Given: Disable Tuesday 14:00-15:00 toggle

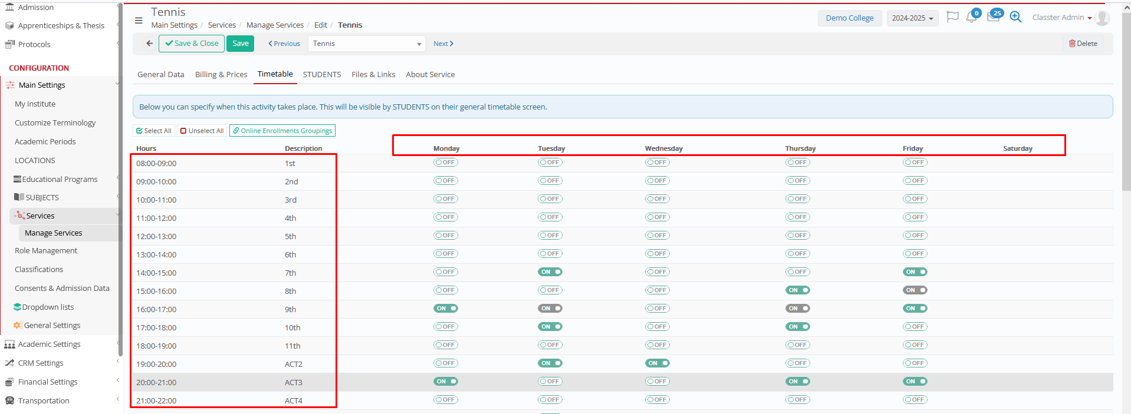Looking at the screenshot, I should (550, 272).
